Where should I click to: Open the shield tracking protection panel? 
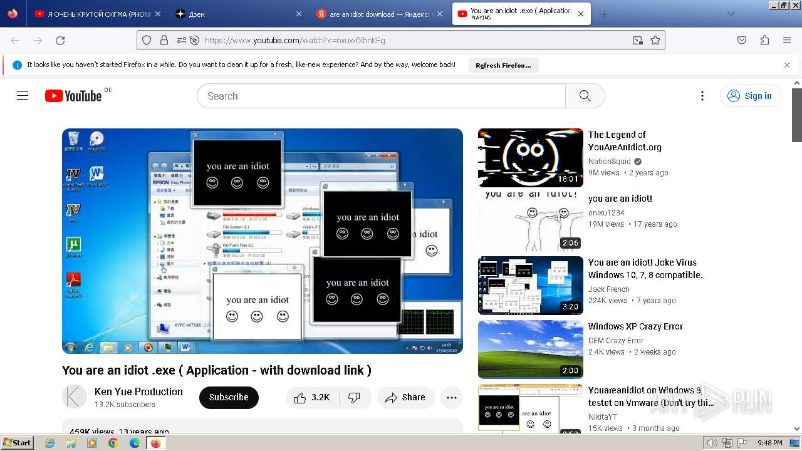tap(147, 40)
